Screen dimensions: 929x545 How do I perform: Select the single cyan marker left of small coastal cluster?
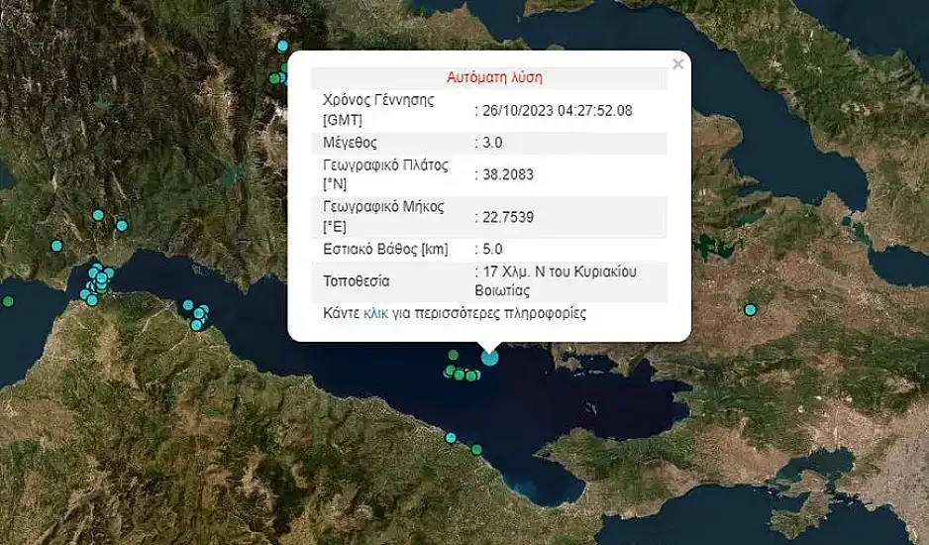(186, 305)
